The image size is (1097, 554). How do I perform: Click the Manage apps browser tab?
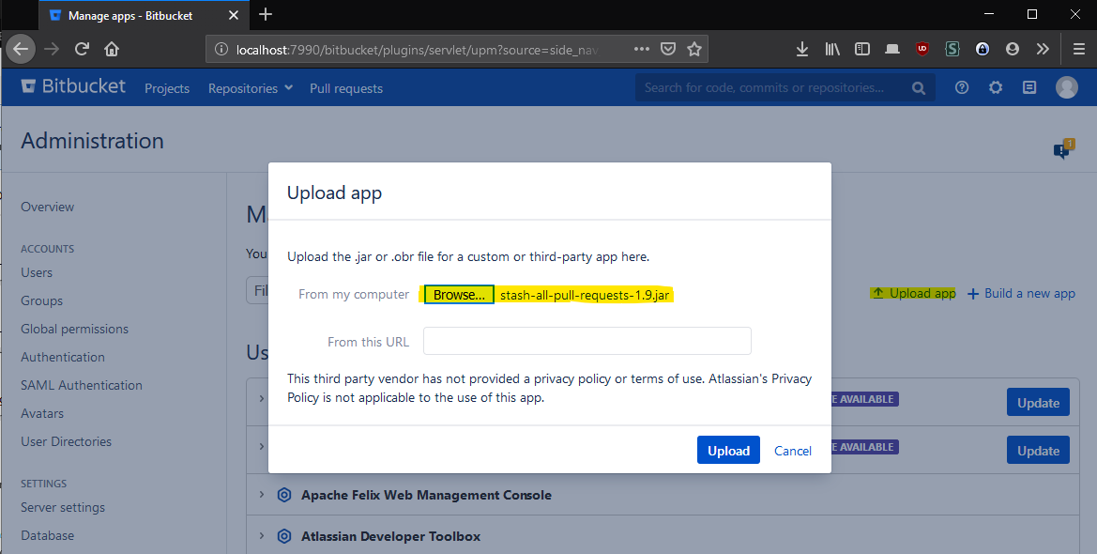[143, 15]
